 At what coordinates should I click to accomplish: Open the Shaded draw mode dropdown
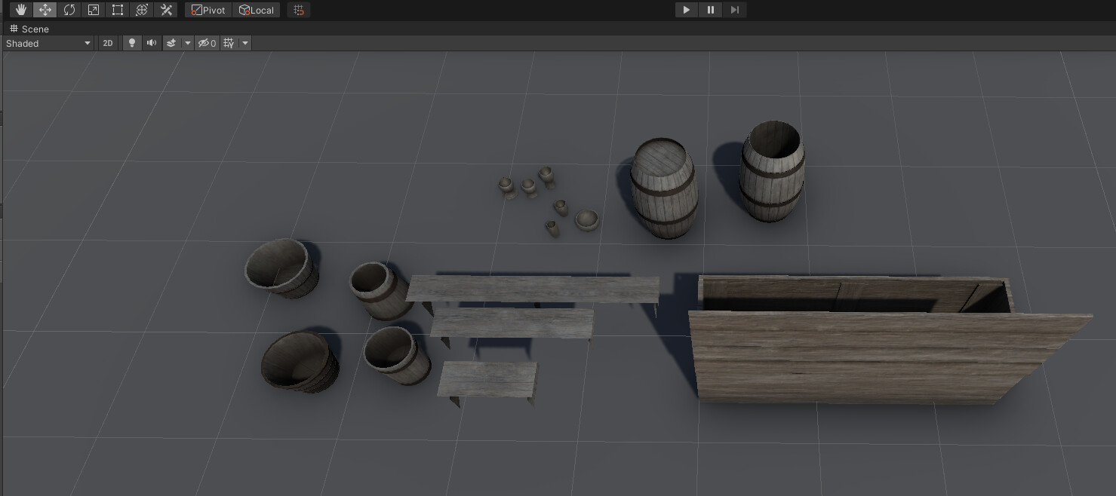pyautogui.click(x=48, y=43)
